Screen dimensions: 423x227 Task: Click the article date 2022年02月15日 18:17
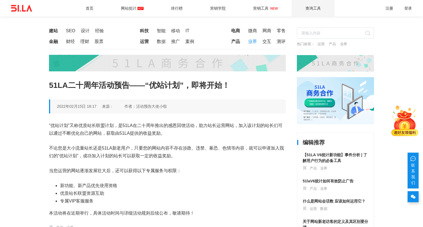(77, 106)
